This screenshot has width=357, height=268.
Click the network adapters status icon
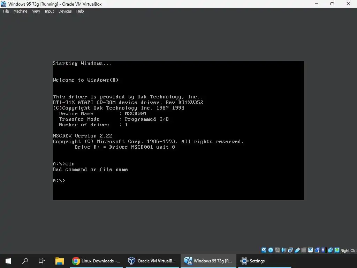pos(290,250)
